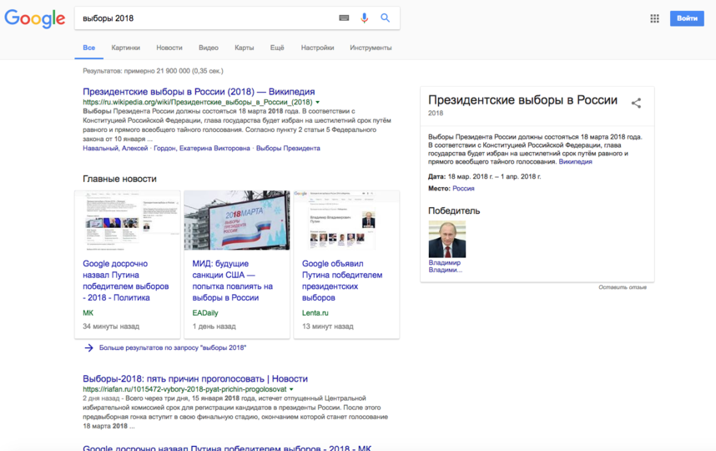Click billboard thumbnail of EADaily card
The image size is (716, 451).
coord(237,220)
